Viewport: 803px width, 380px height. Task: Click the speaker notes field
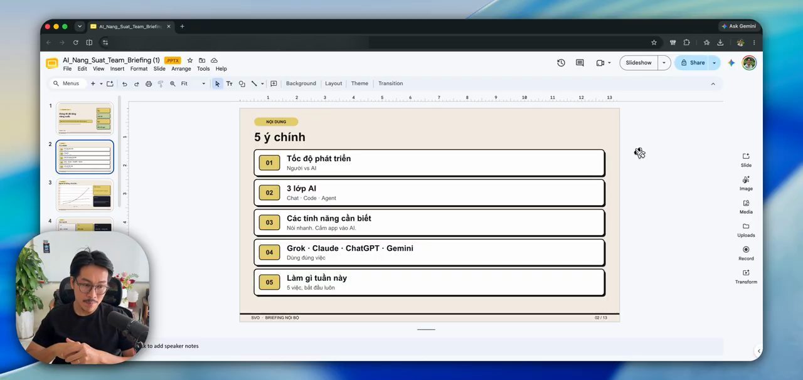426,346
